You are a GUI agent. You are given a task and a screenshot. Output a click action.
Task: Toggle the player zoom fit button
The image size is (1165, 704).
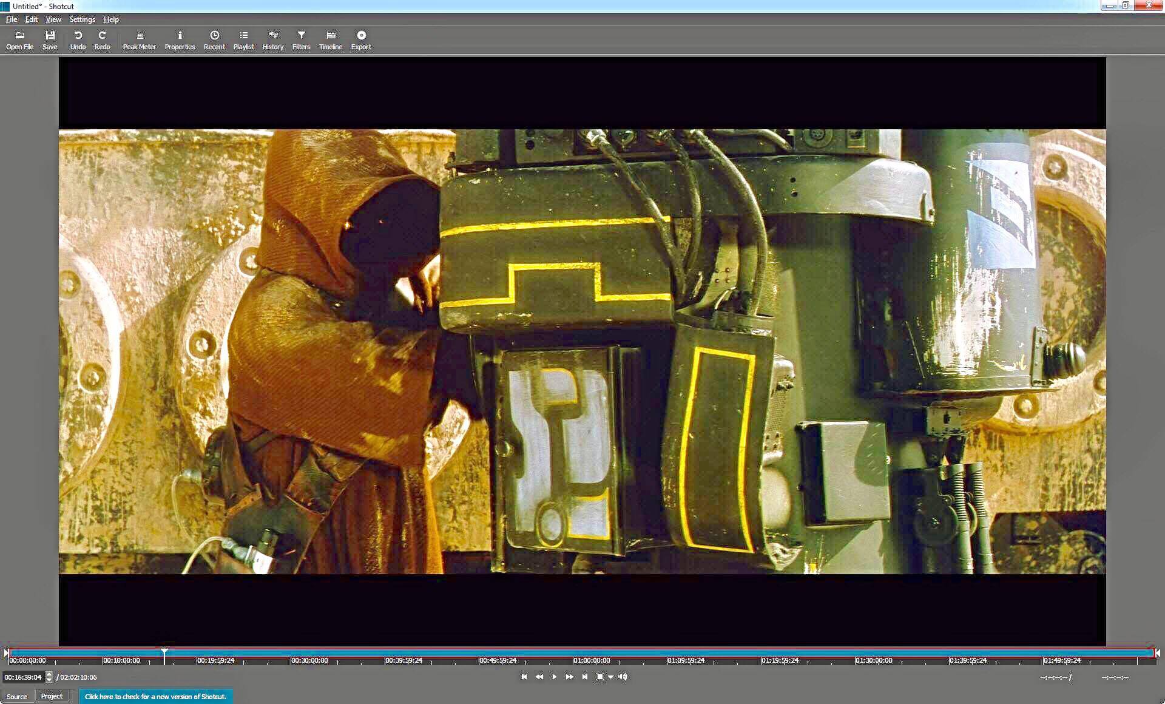tap(599, 677)
